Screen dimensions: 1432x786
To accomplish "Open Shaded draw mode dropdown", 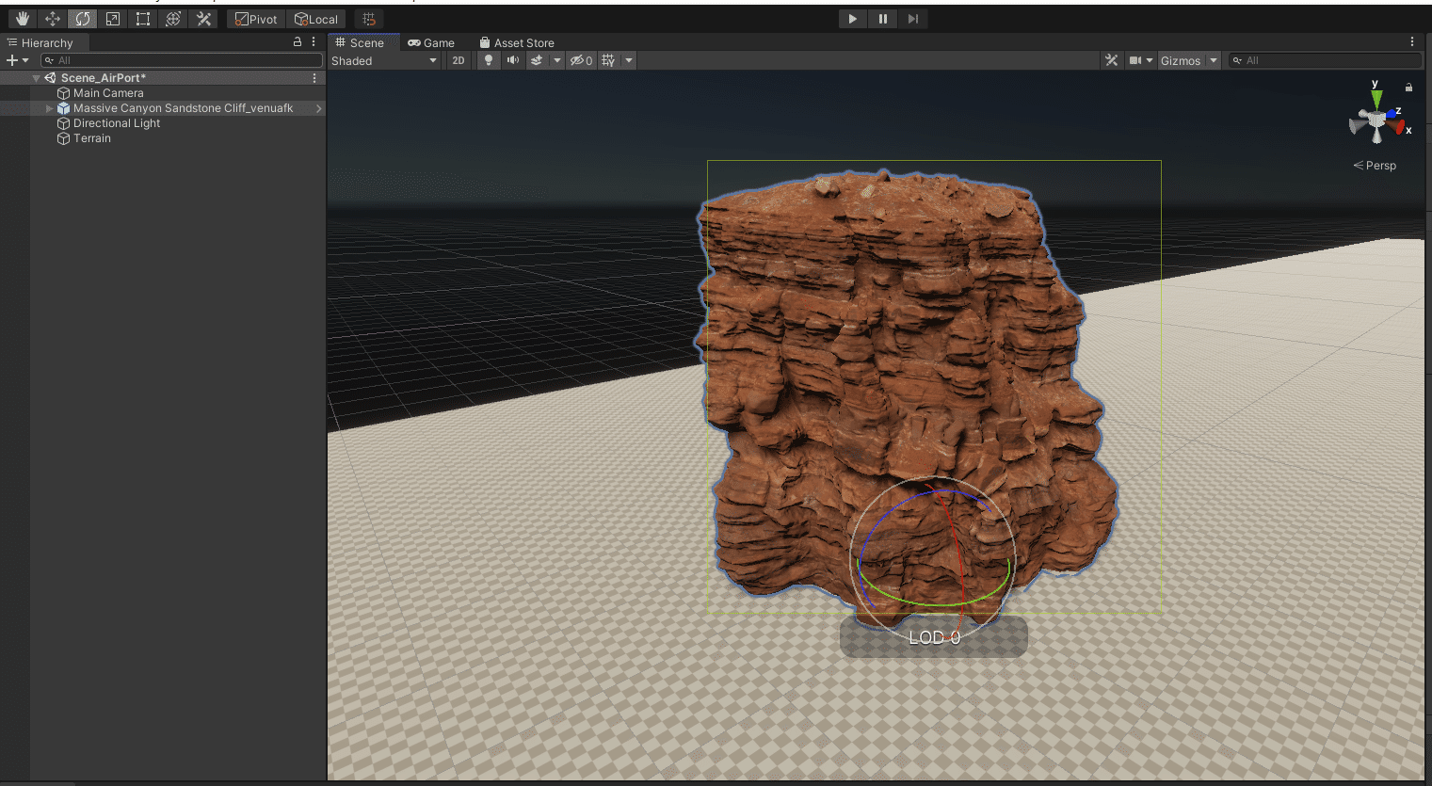I will point(384,60).
